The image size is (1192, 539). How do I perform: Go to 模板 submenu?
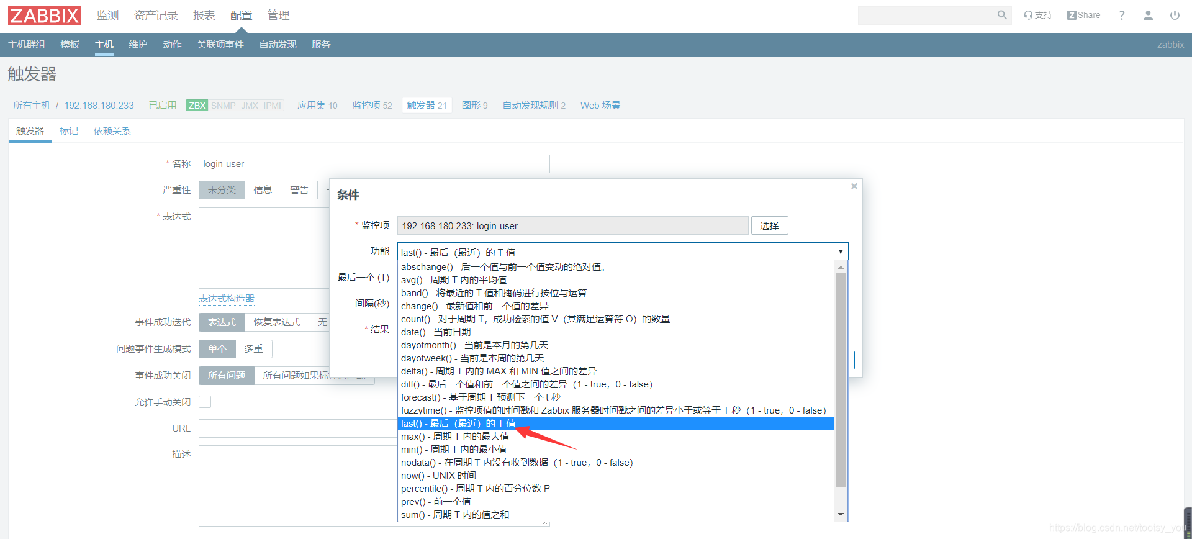[x=70, y=45]
